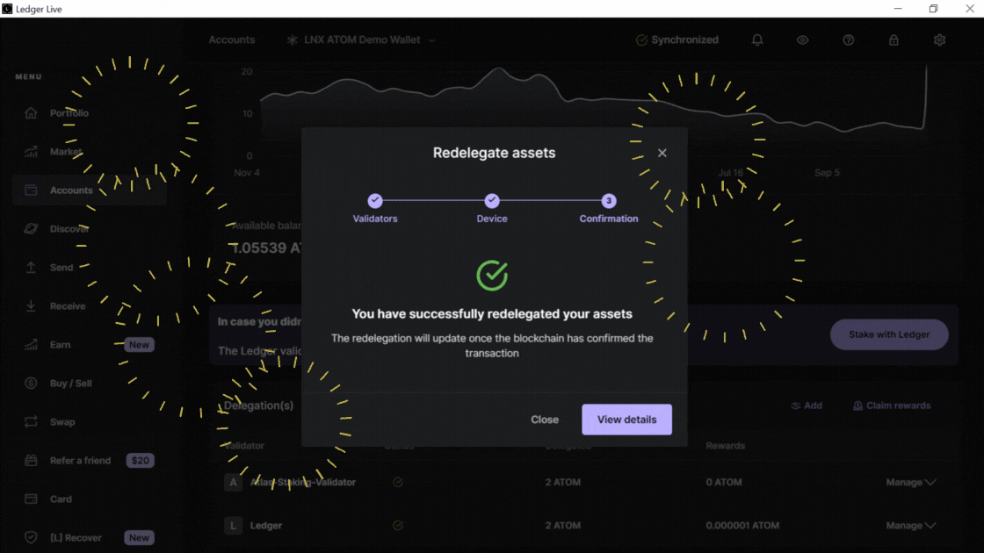Open the notifications bell icon
The height and width of the screenshot is (553, 984).
756,40
